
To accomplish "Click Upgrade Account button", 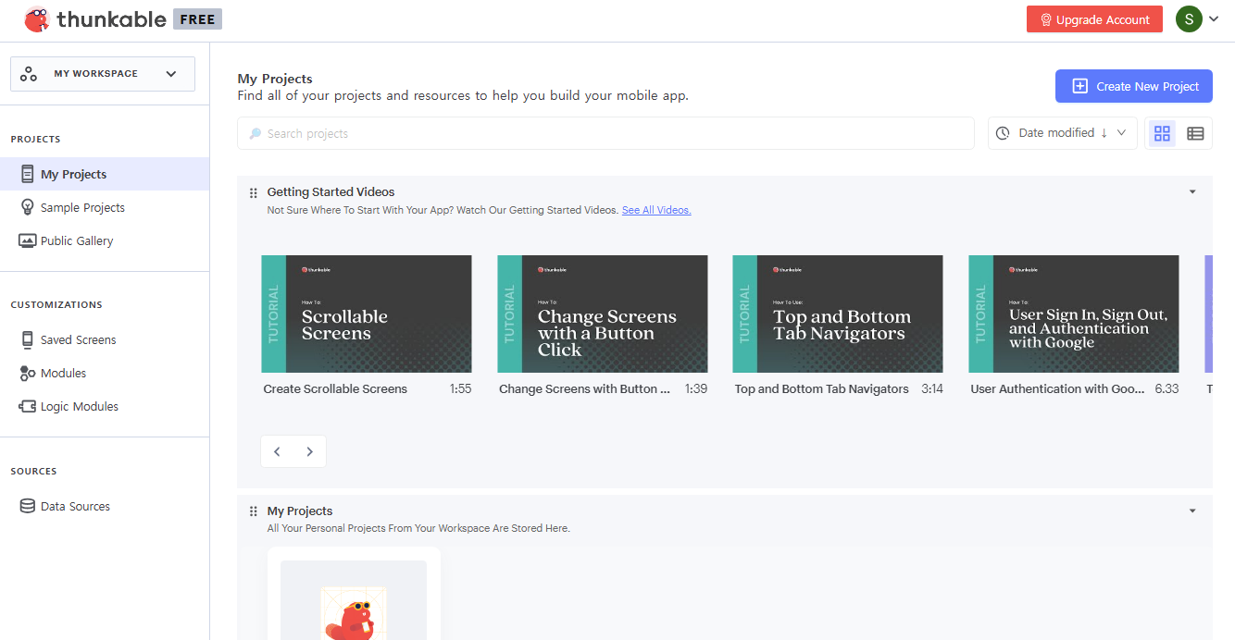I will [1094, 19].
